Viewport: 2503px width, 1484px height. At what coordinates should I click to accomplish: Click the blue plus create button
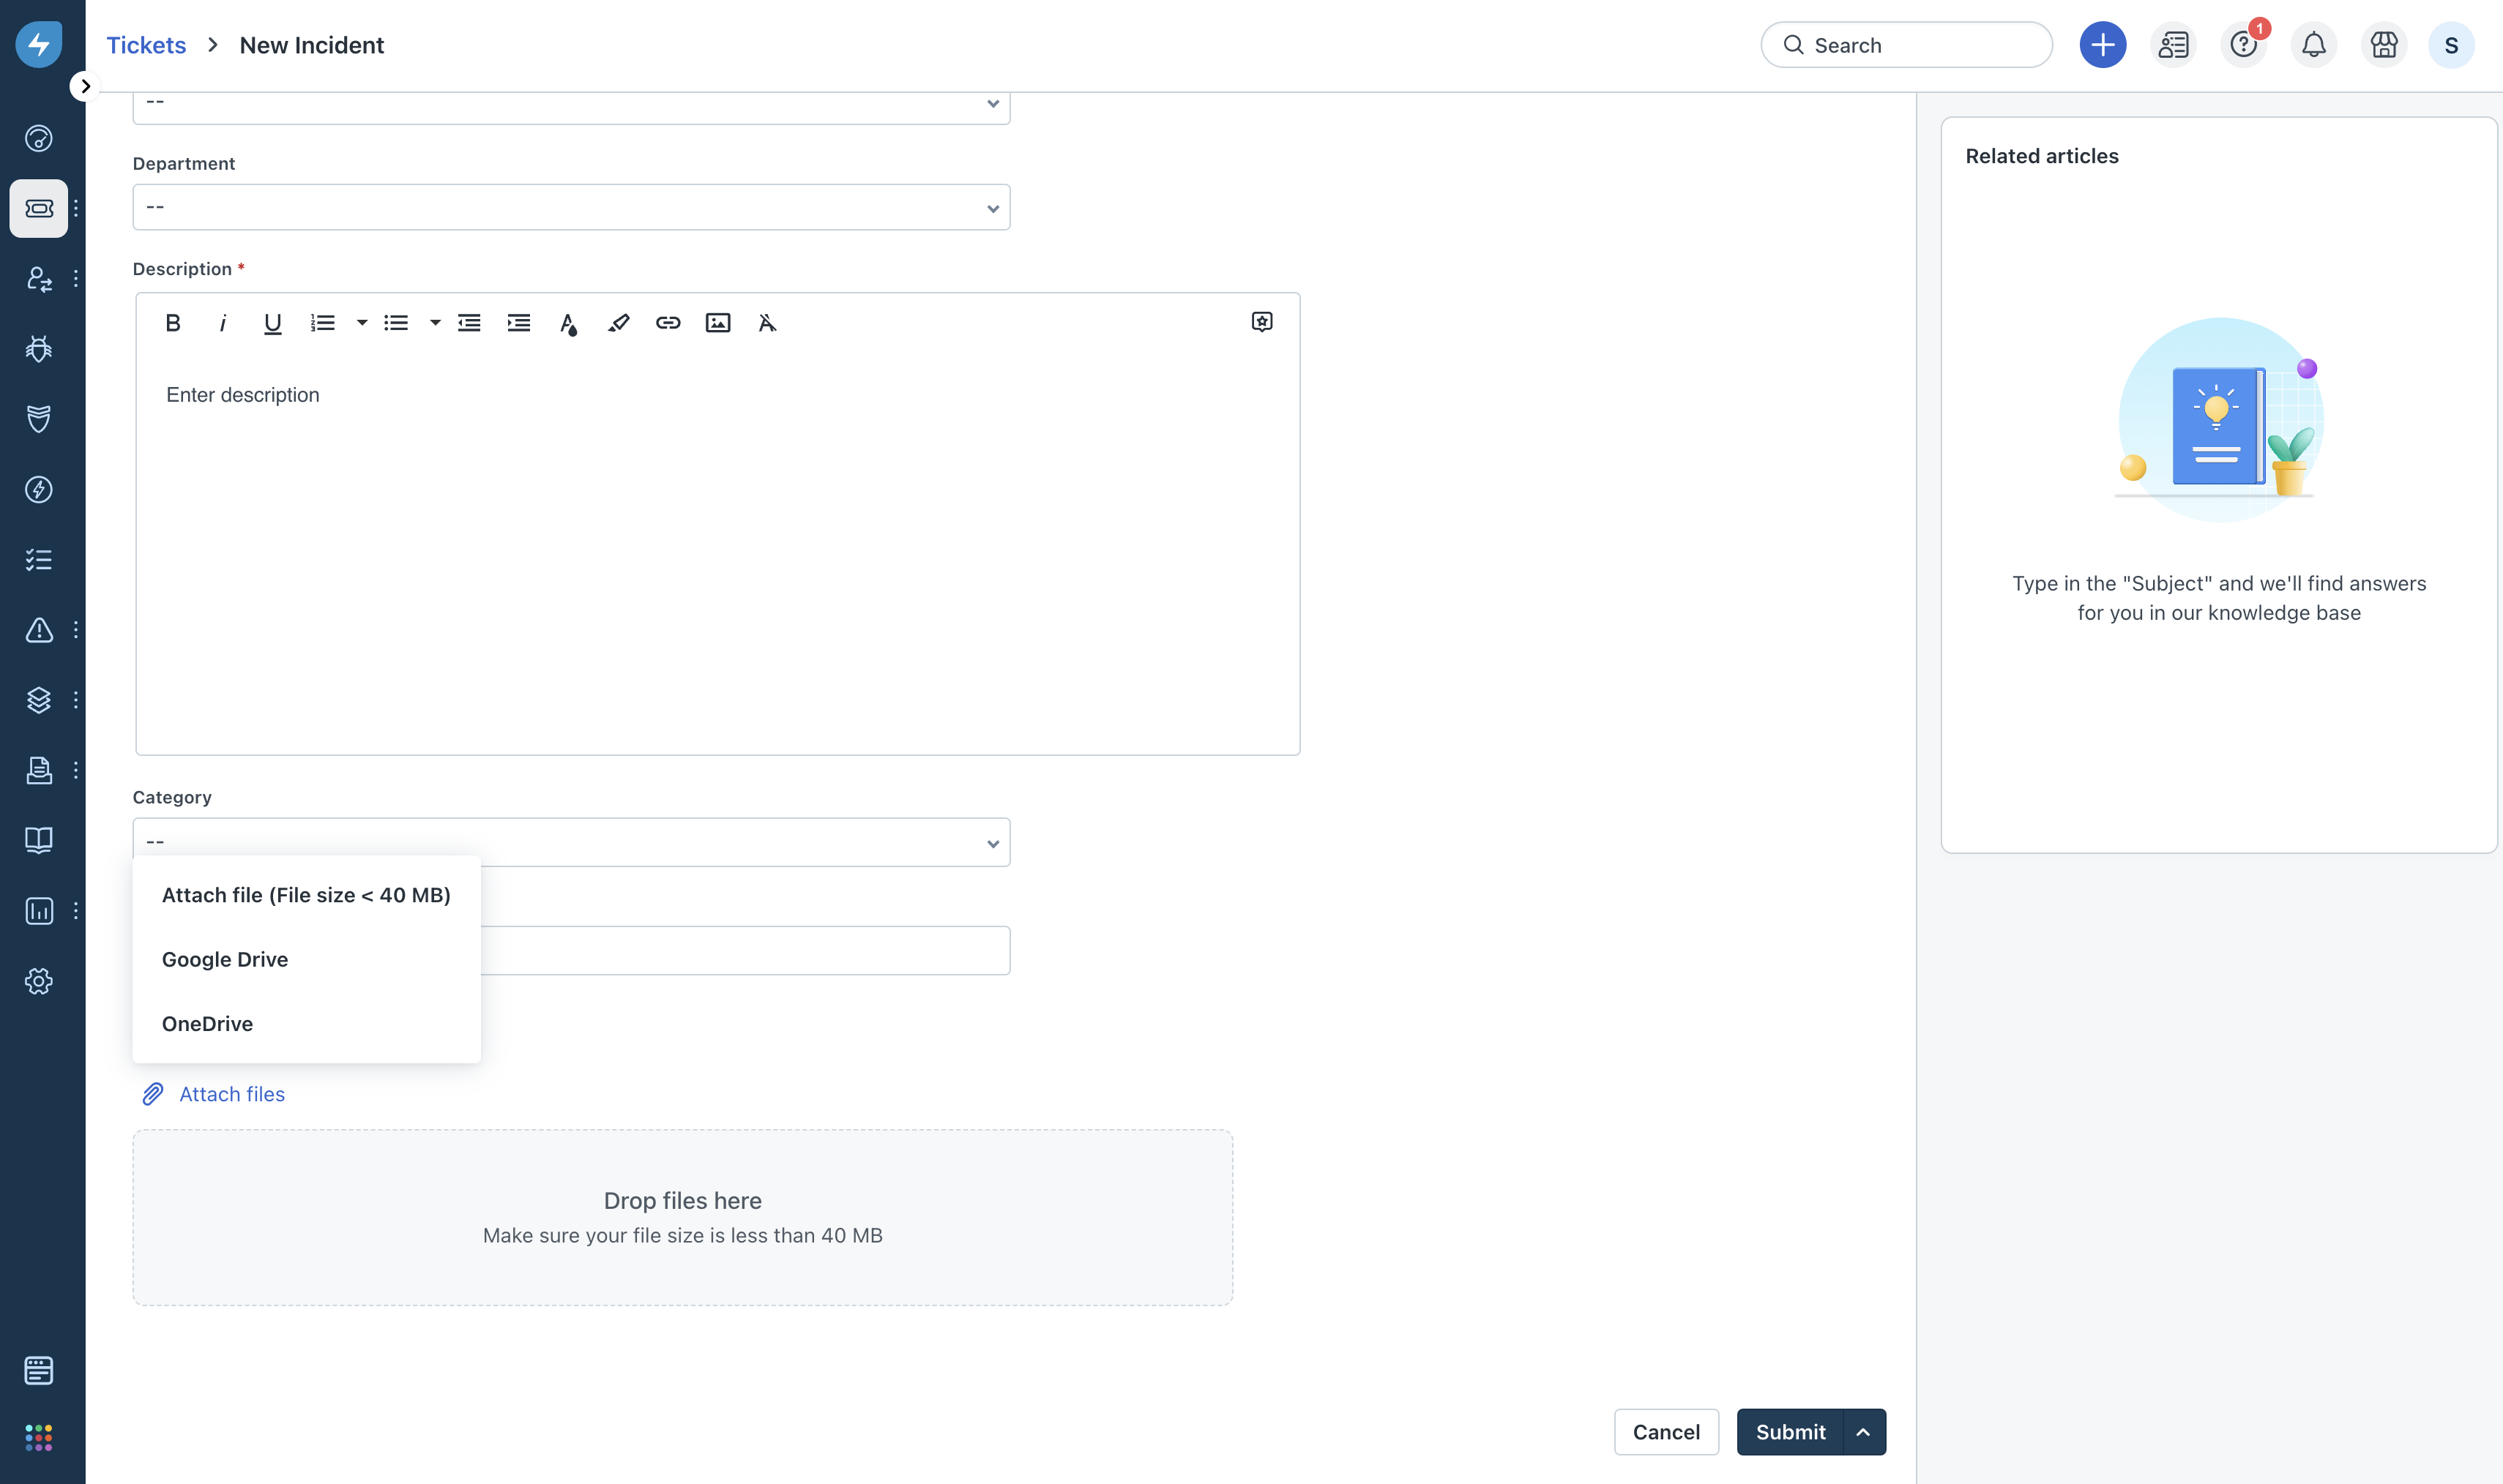point(2102,45)
